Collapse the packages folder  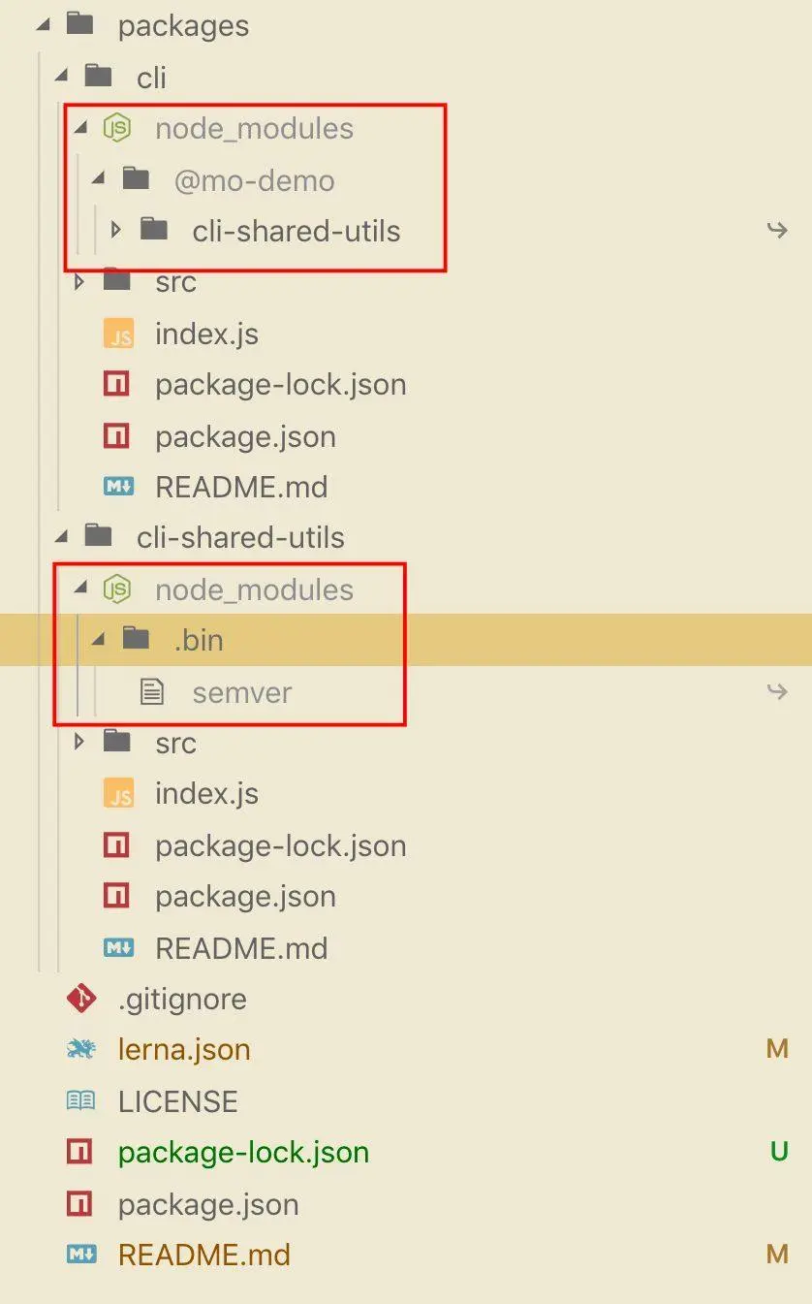(x=42, y=25)
